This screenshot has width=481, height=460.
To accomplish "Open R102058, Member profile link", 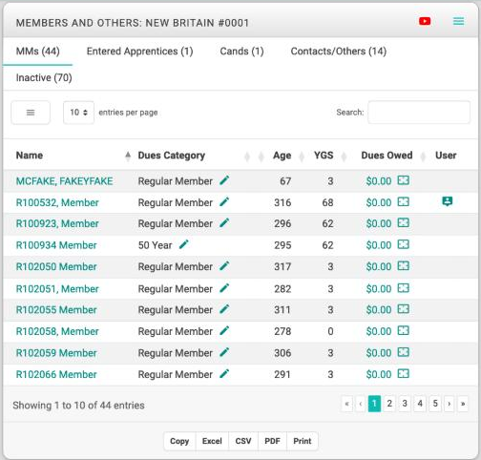I will pyautogui.click(x=57, y=331).
